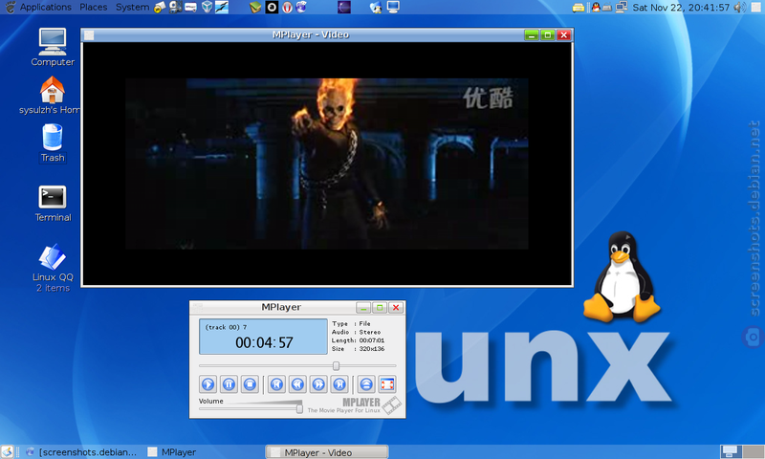765x459 pixels.
Task: Click the Show Desktop button in bottom panel
Action: point(7,451)
